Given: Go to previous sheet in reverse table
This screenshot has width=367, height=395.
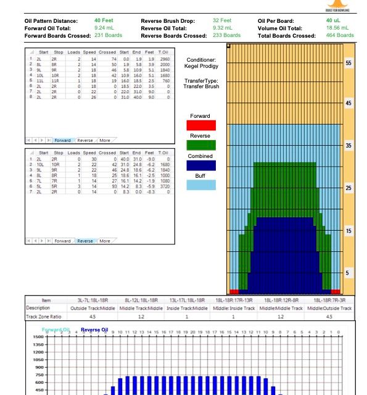Looking at the screenshot, I should coord(35,241).
